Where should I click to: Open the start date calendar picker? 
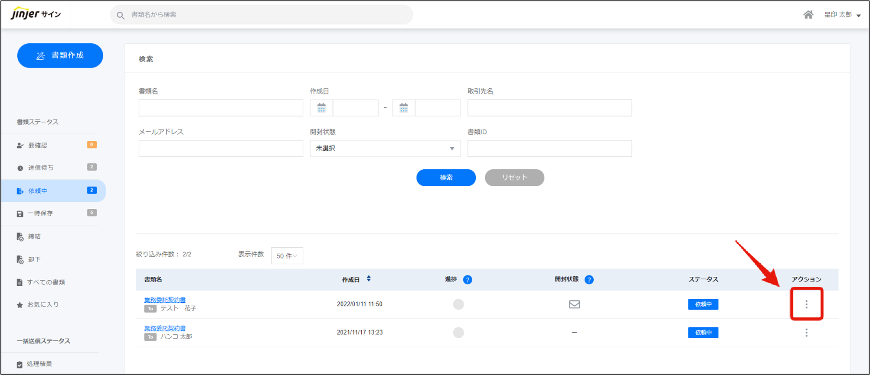[x=321, y=108]
